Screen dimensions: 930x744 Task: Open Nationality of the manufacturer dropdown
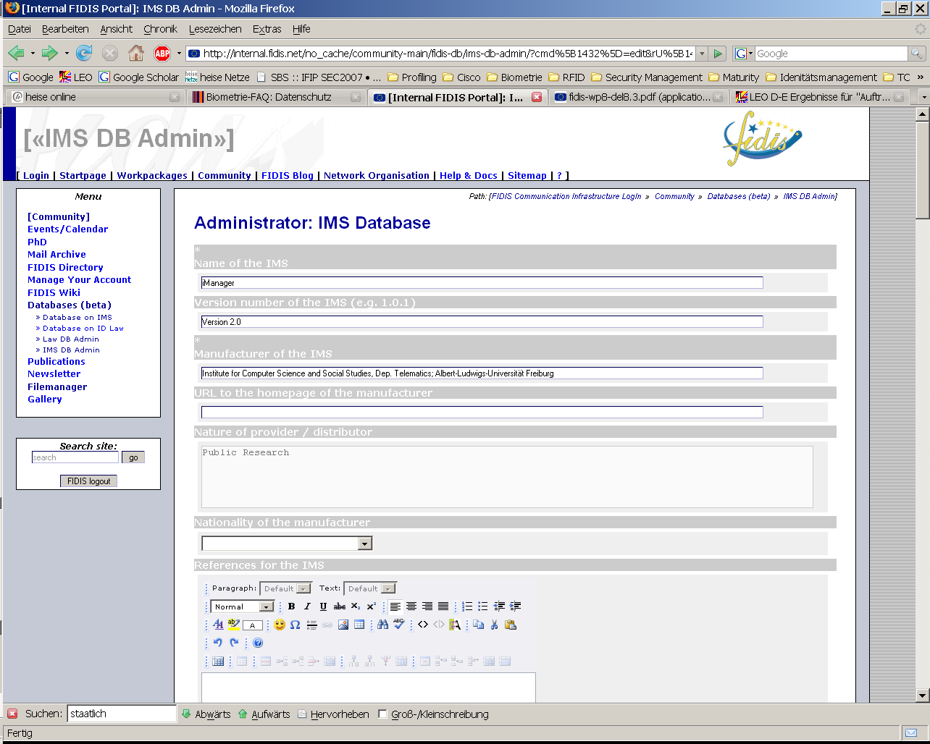click(364, 544)
